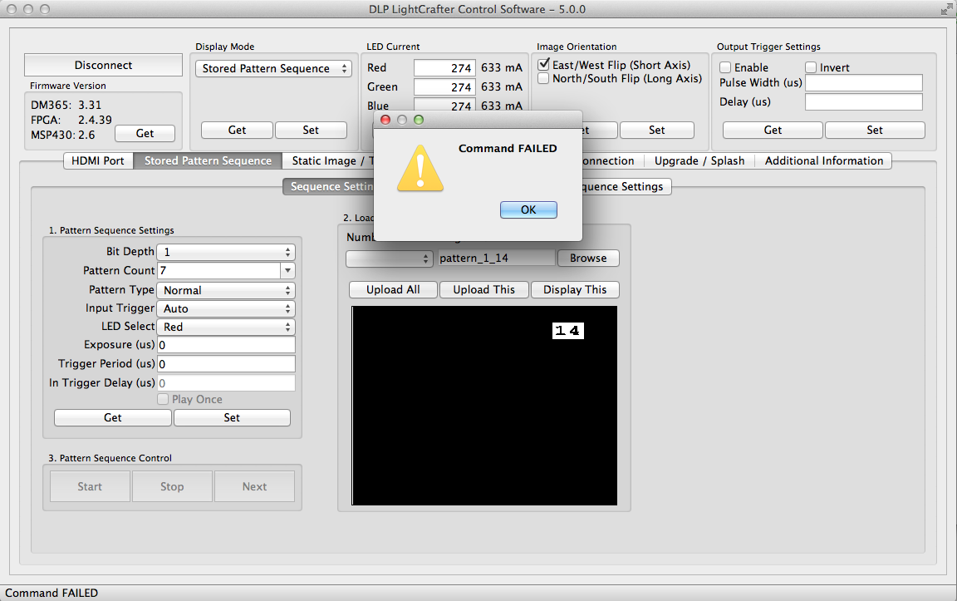The image size is (957, 601).
Task: Click the Display This button
Action: point(575,289)
